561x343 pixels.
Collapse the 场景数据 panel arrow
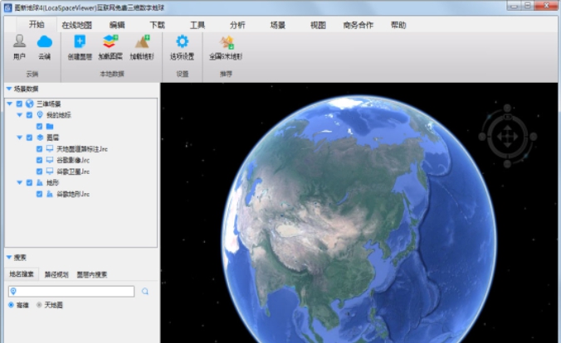click(x=9, y=89)
